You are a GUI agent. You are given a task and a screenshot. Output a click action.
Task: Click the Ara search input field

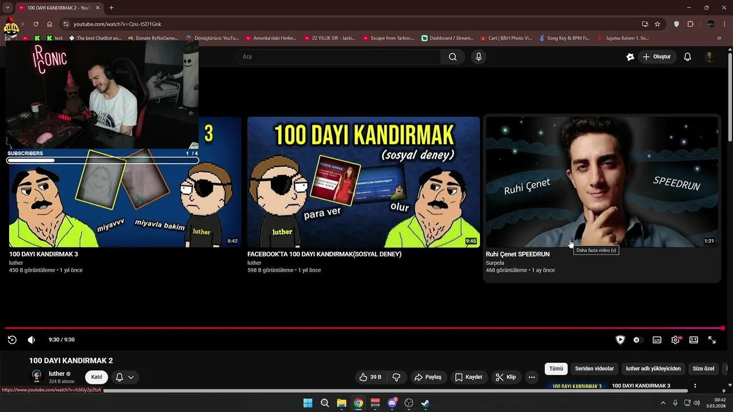(338, 57)
